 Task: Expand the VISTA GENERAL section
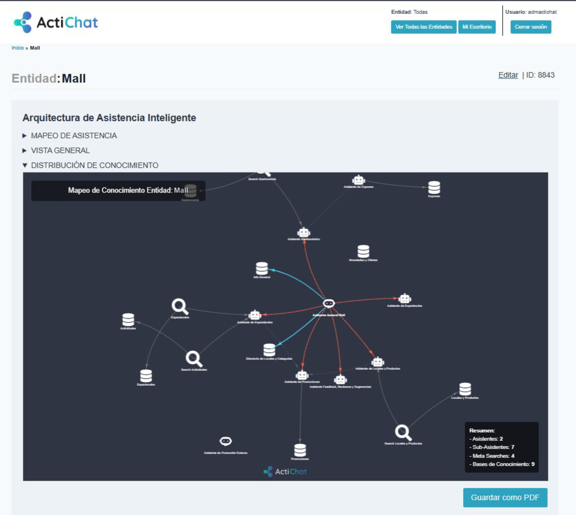click(x=60, y=151)
